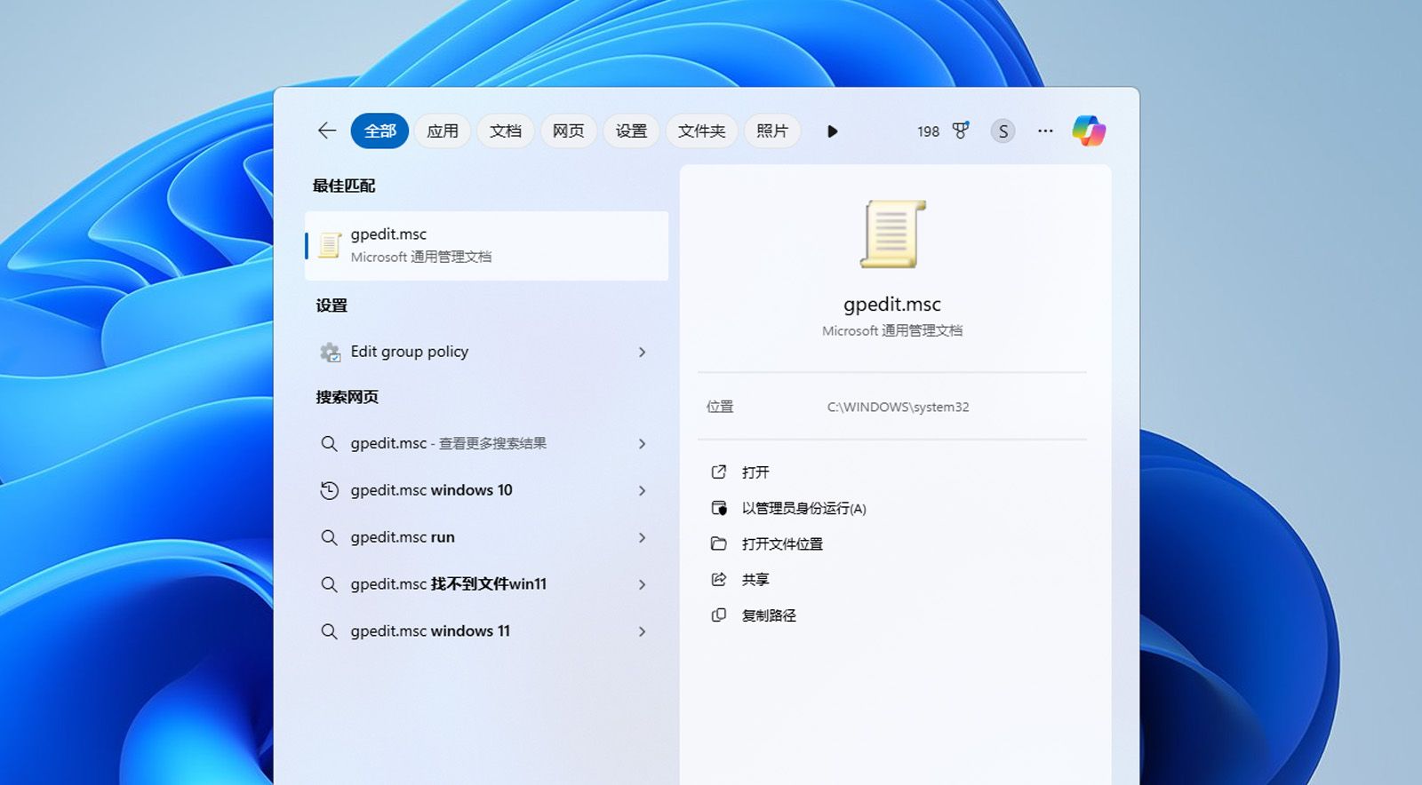Show more filter tabs with play arrow

(832, 131)
